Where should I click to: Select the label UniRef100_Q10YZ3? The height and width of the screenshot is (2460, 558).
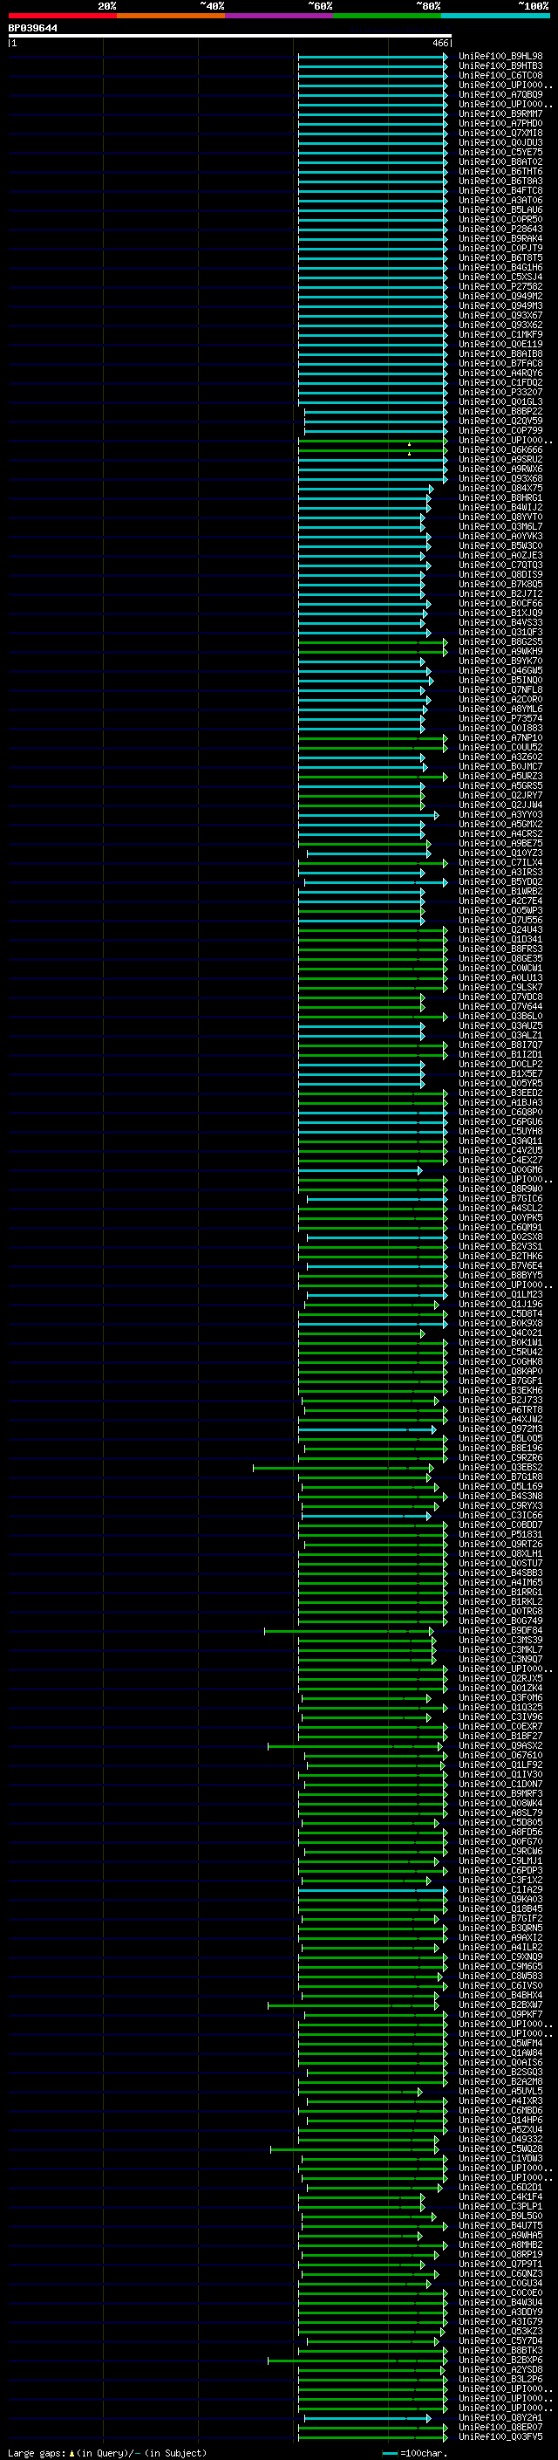tap(500, 853)
